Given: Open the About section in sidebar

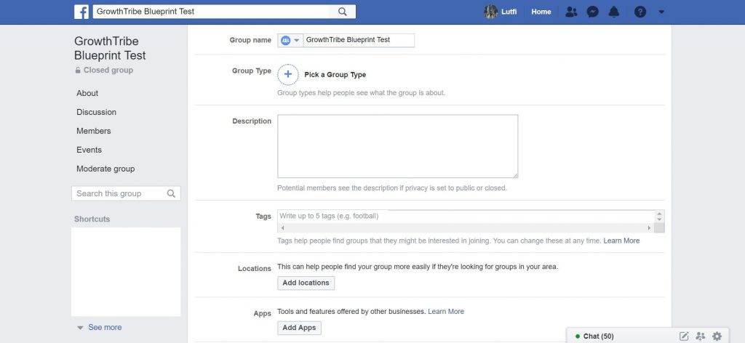Looking at the screenshot, I should click(87, 94).
